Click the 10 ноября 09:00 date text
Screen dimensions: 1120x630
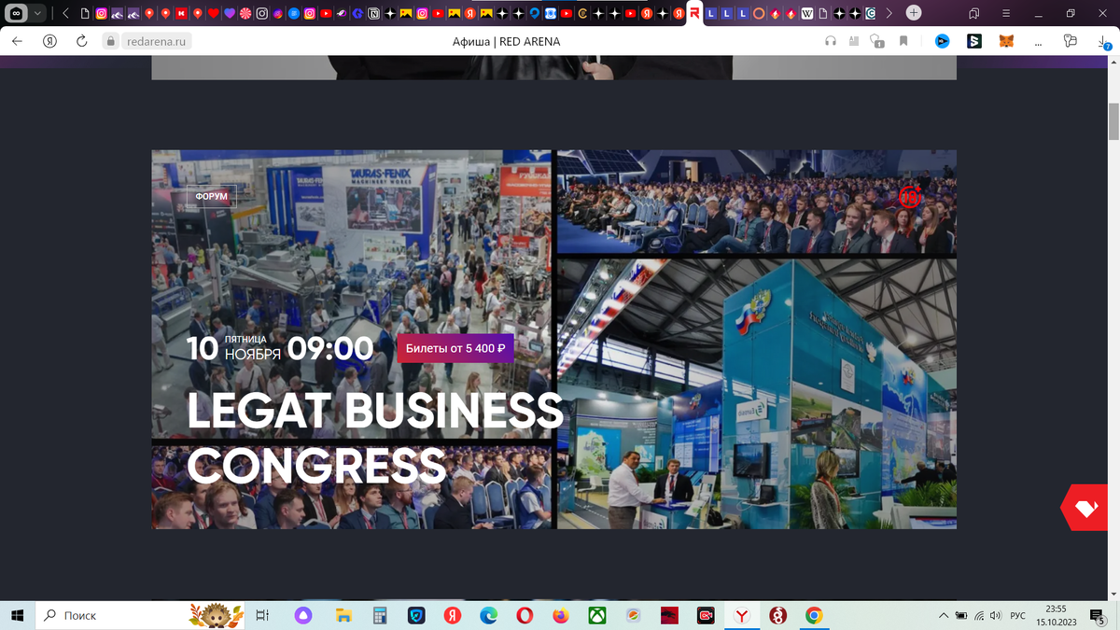(280, 348)
